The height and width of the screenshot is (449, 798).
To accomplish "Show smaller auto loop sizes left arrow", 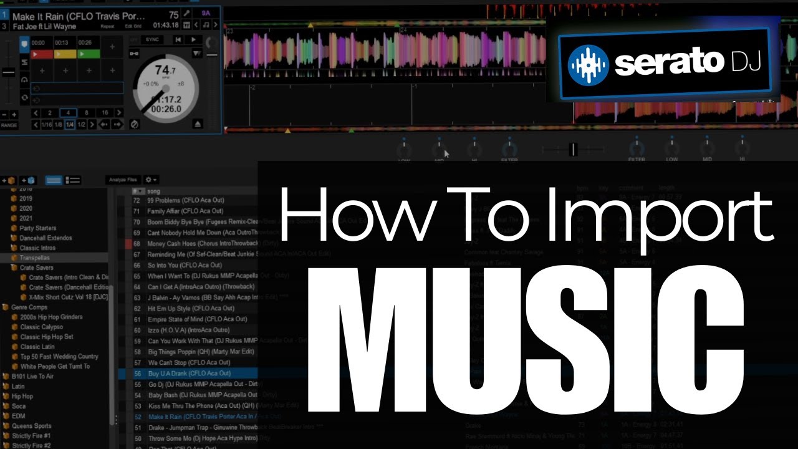I will pyautogui.click(x=36, y=113).
